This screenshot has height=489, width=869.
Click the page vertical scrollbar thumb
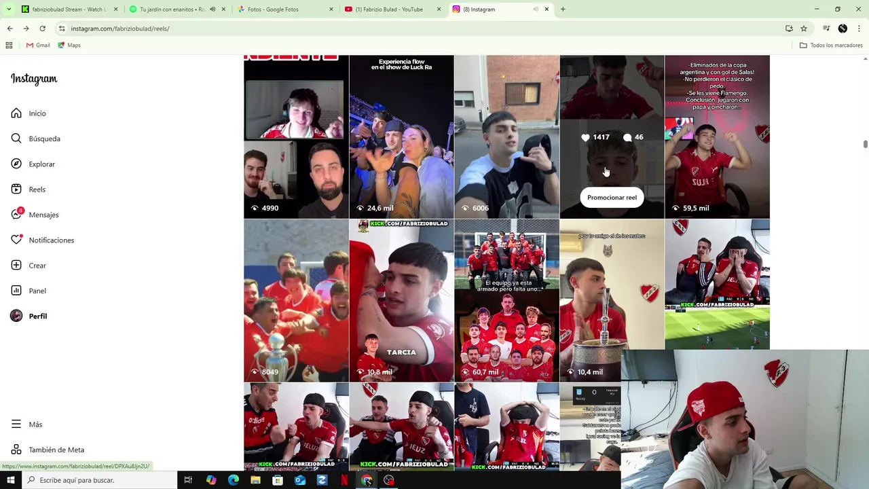point(865,144)
